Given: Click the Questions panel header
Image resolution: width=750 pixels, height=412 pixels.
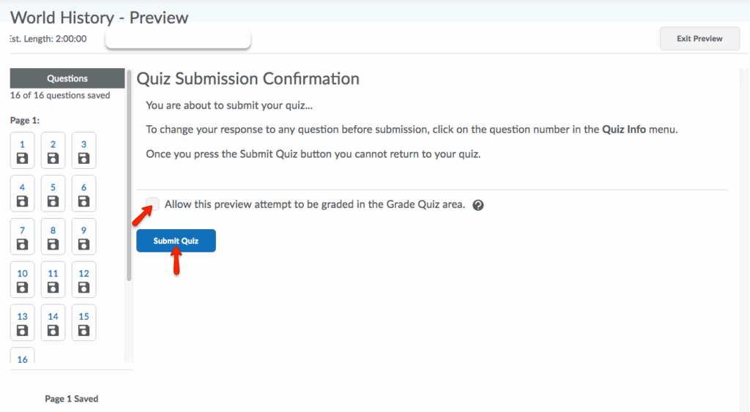Looking at the screenshot, I should point(67,78).
